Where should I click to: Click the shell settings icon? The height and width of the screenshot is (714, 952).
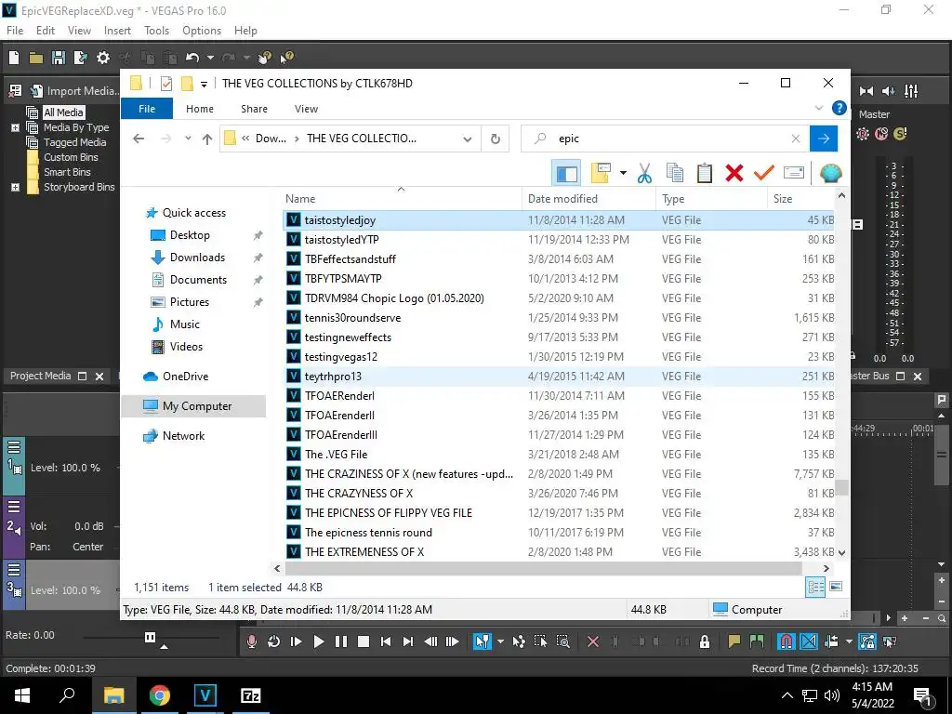830,174
